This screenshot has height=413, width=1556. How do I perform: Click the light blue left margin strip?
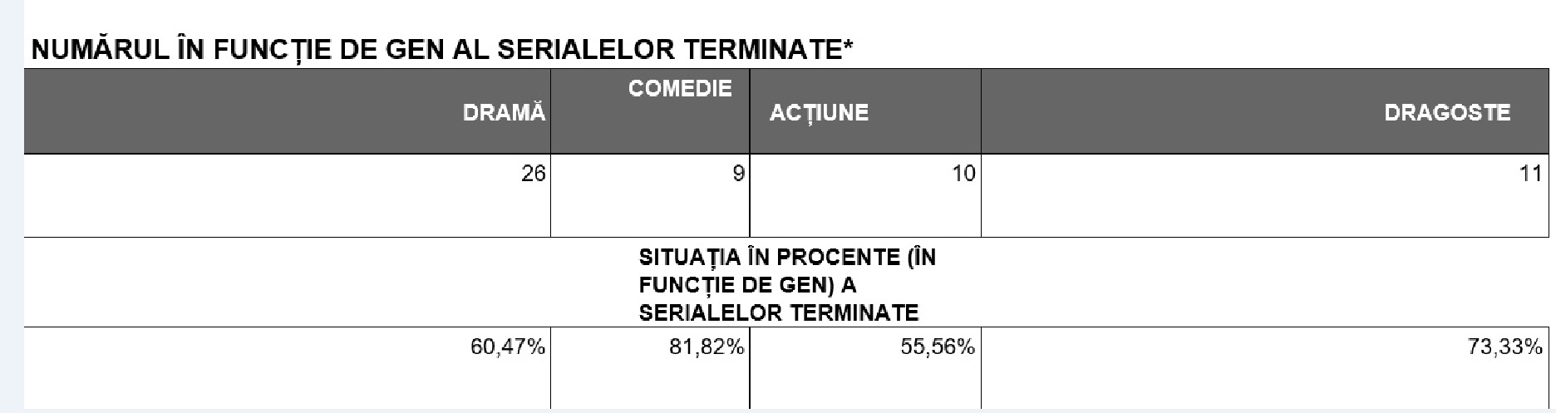[x=11, y=208]
